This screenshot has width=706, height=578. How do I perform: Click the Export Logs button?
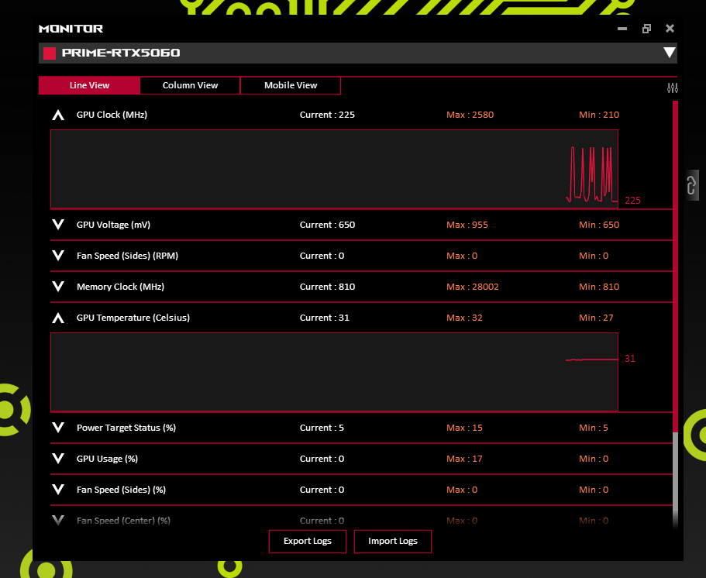pos(308,541)
